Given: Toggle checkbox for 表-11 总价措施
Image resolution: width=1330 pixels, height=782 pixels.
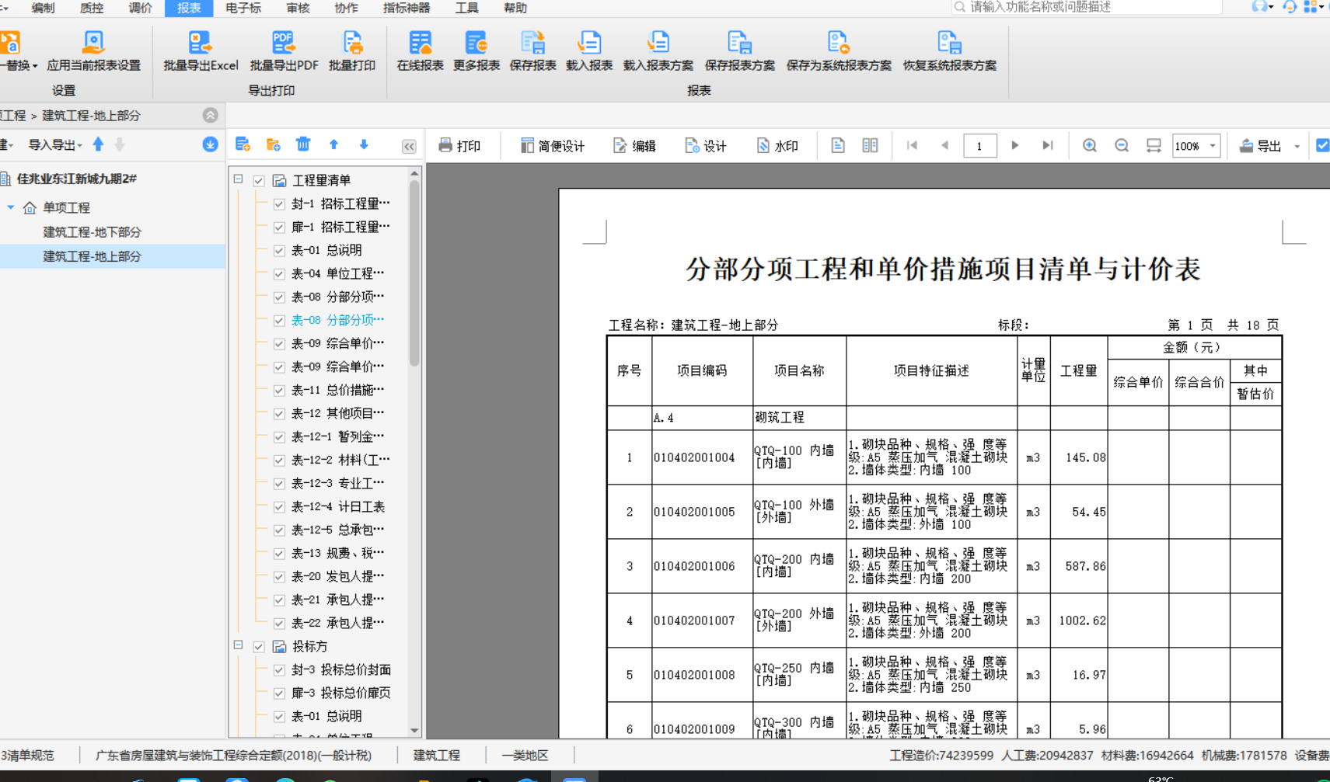Looking at the screenshot, I should [279, 390].
